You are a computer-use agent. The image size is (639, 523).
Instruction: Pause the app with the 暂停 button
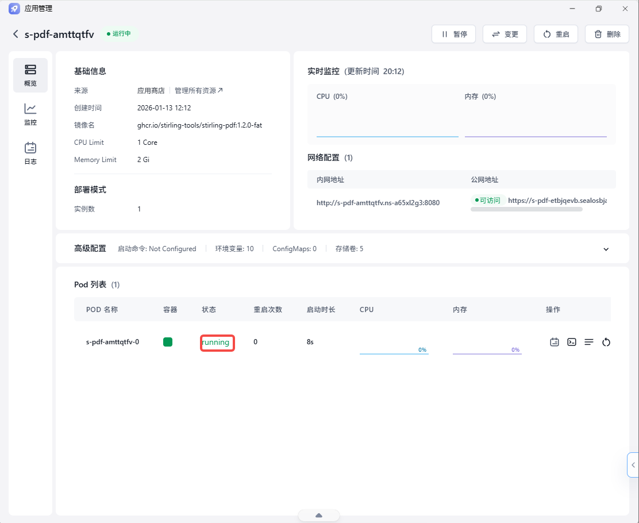[453, 34]
